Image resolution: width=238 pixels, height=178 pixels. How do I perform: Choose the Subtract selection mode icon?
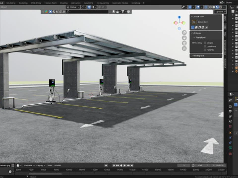[x=200, y=27]
